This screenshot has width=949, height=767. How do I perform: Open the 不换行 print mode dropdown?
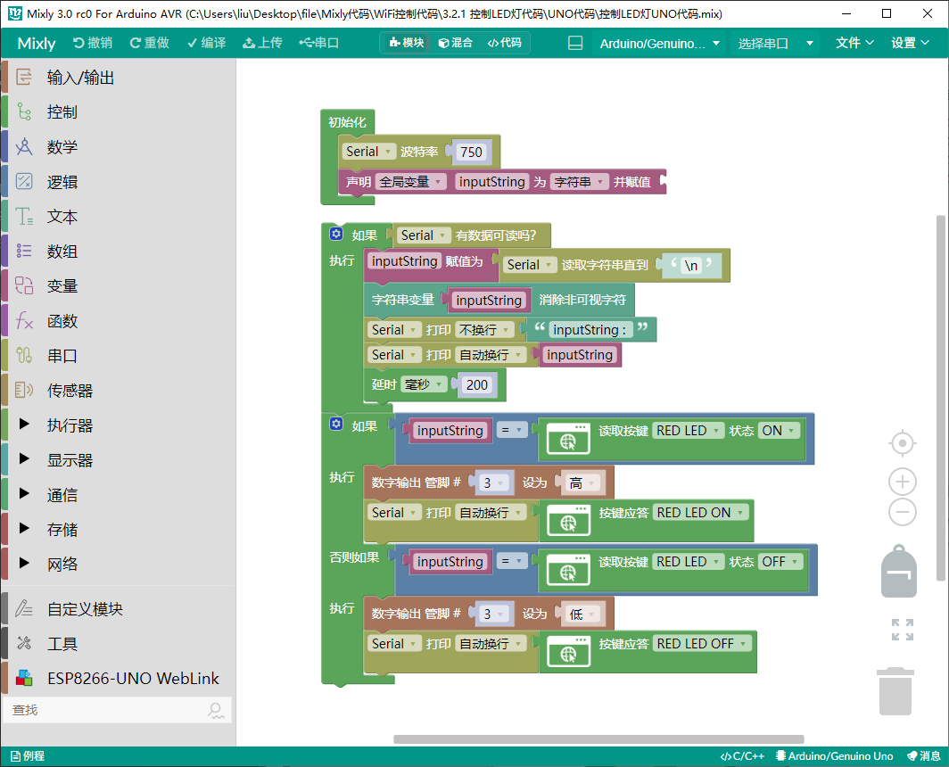tap(484, 330)
